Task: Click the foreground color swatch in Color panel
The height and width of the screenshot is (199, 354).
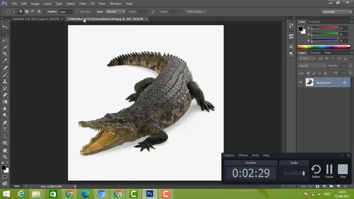Action: tap(300, 29)
